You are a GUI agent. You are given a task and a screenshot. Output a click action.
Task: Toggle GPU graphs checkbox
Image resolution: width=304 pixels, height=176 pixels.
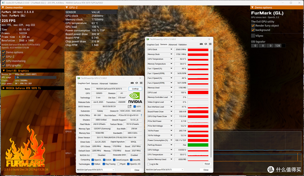tap(3, 65)
